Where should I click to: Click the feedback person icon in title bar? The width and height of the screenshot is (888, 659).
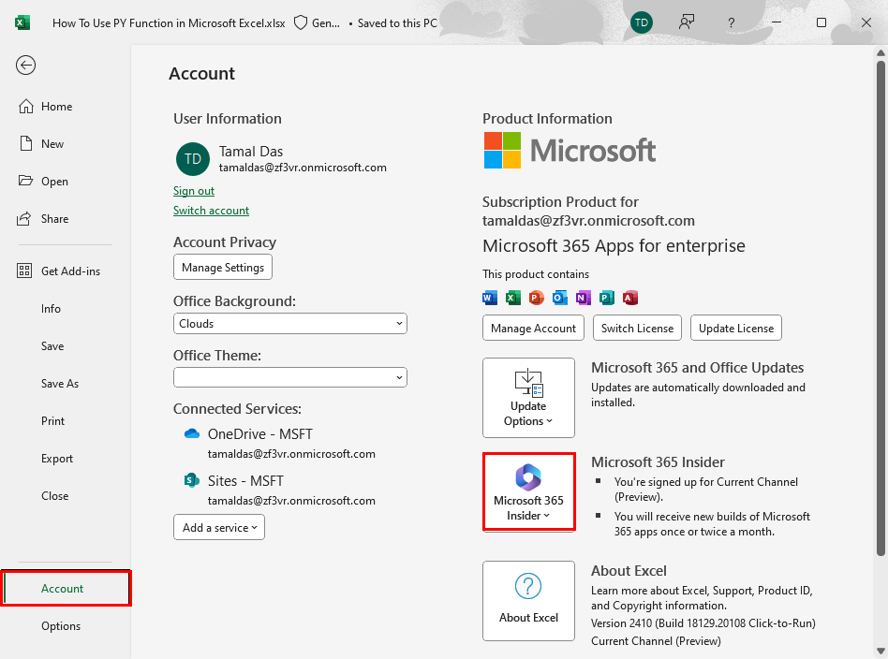687,22
